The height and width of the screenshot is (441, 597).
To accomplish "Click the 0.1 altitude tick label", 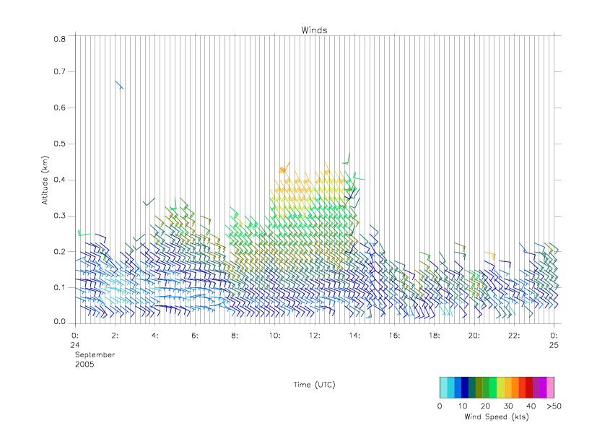I will tap(59, 287).
